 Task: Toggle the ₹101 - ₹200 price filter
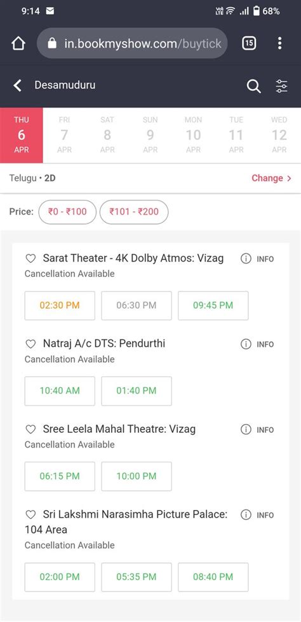134,212
